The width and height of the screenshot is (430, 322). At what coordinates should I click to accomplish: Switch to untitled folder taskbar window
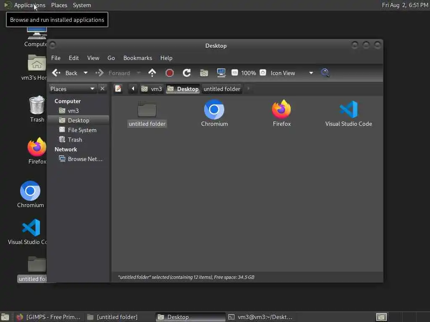point(119,317)
